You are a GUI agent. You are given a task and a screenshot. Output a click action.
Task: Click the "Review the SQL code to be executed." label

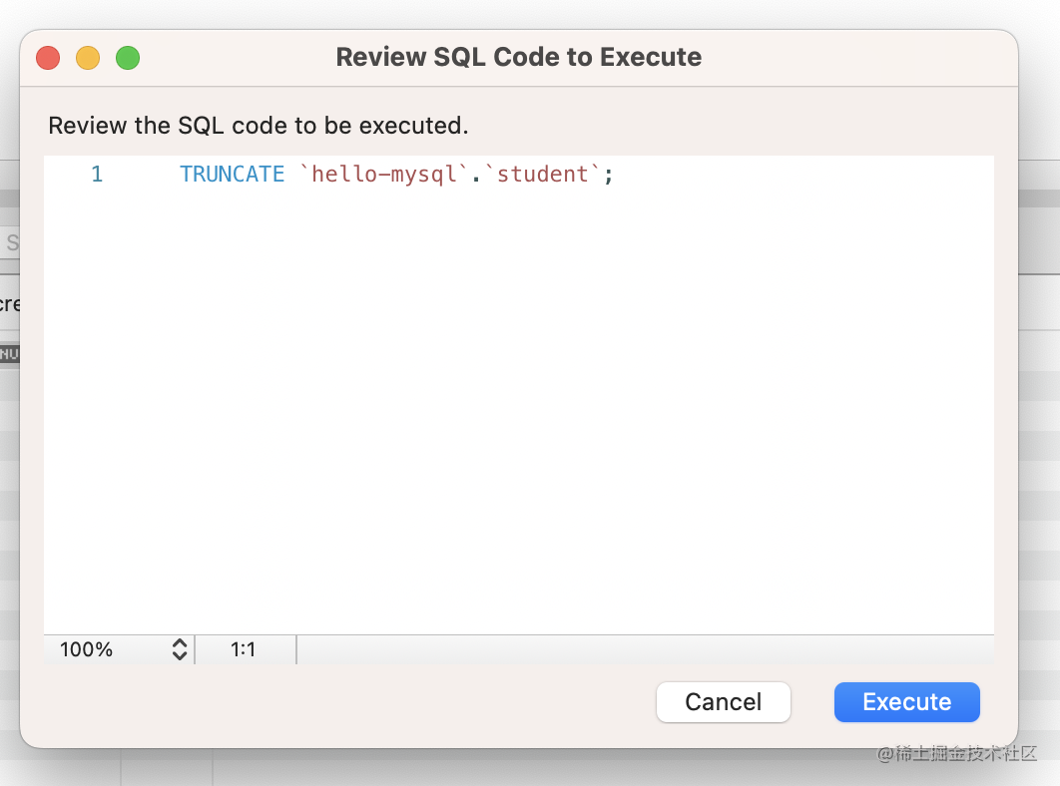(258, 126)
